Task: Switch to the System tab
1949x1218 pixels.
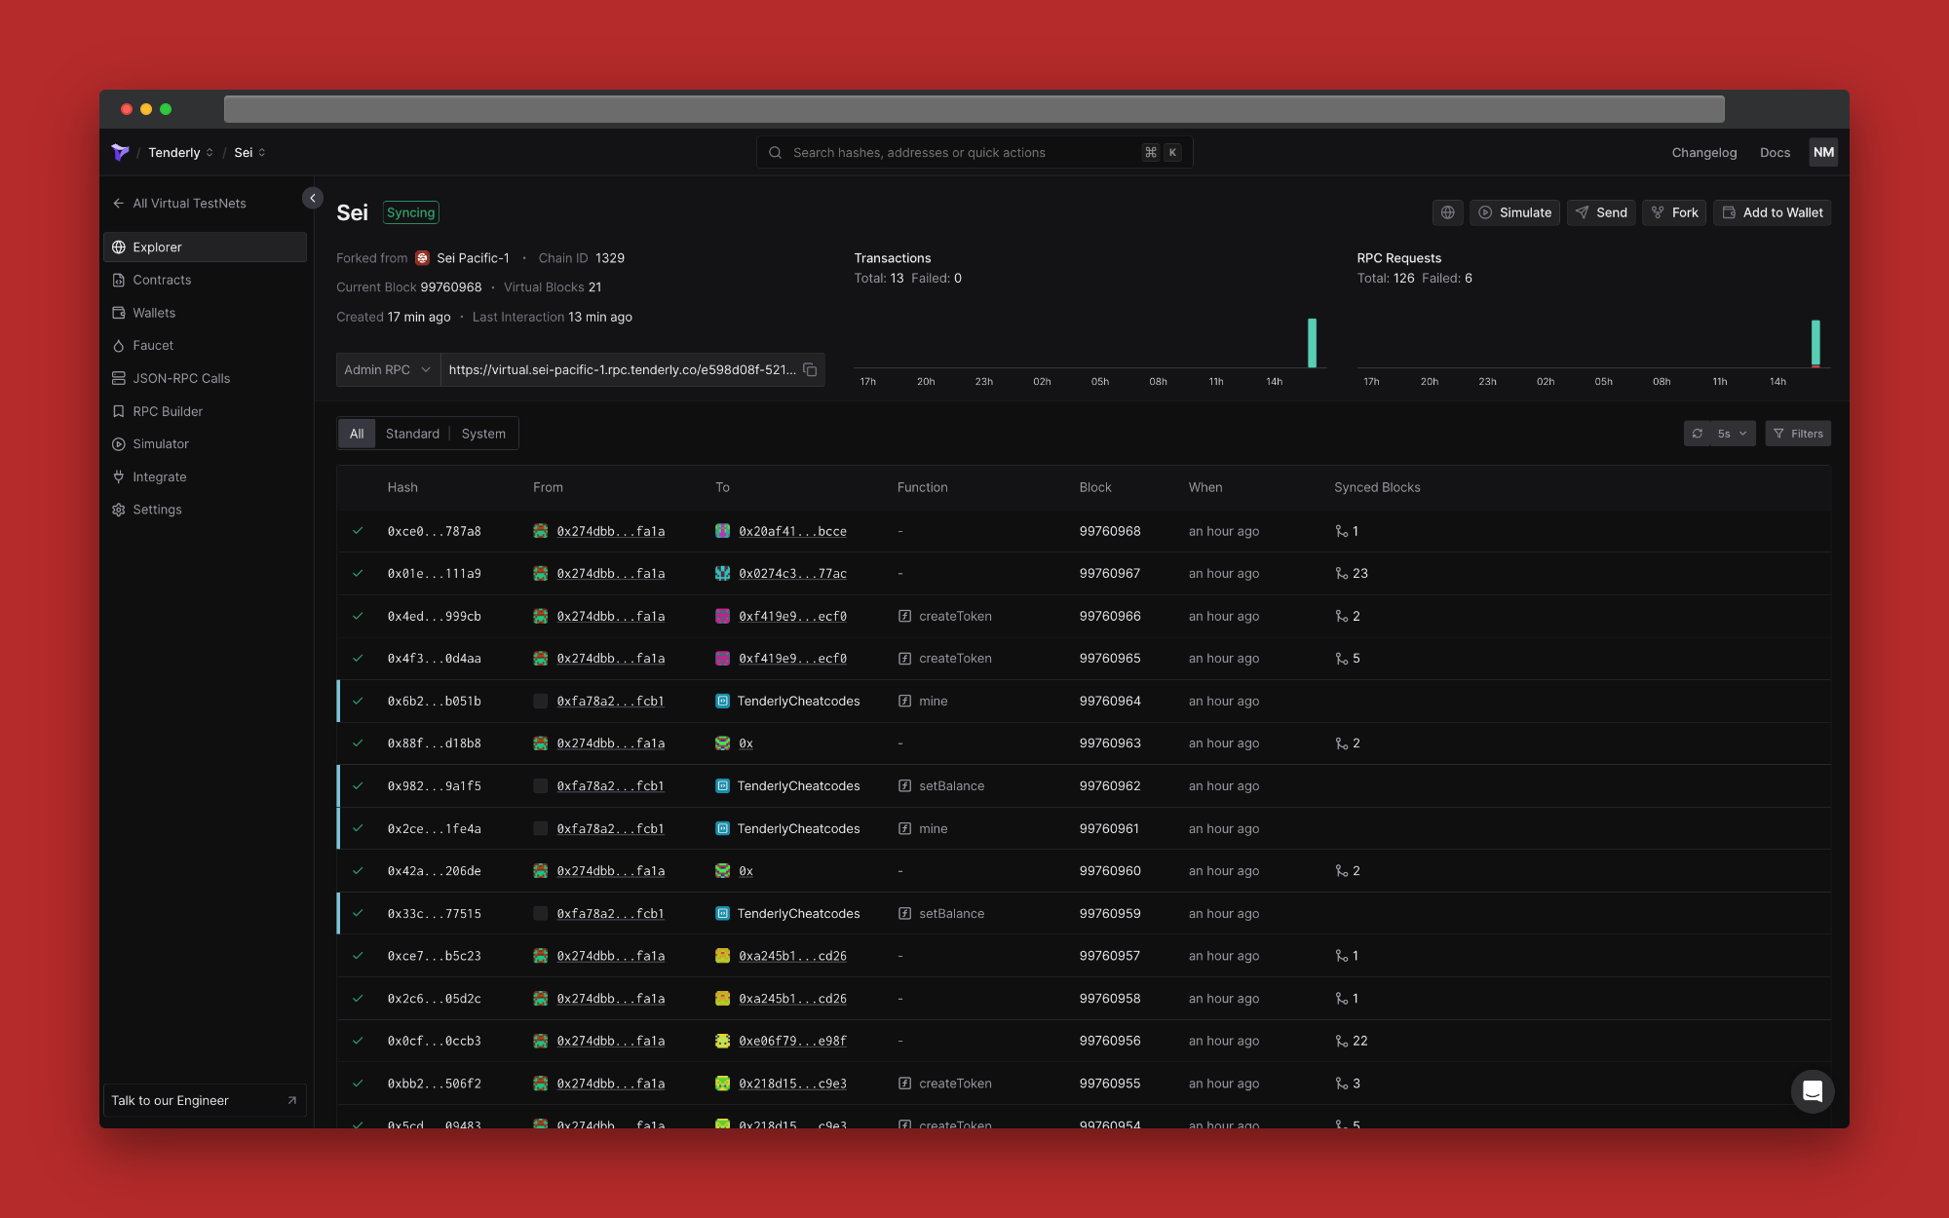Action: coord(483,434)
